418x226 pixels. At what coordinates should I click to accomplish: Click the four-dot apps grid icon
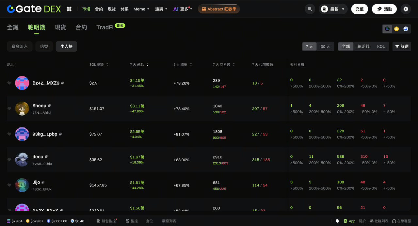click(69, 9)
